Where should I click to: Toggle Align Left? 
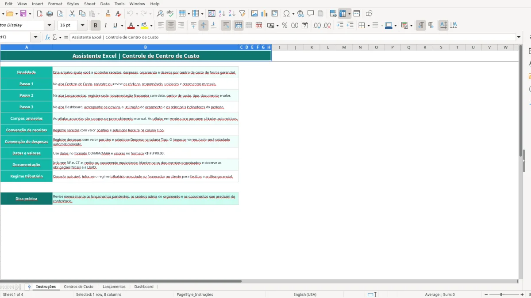click(161, 26)
